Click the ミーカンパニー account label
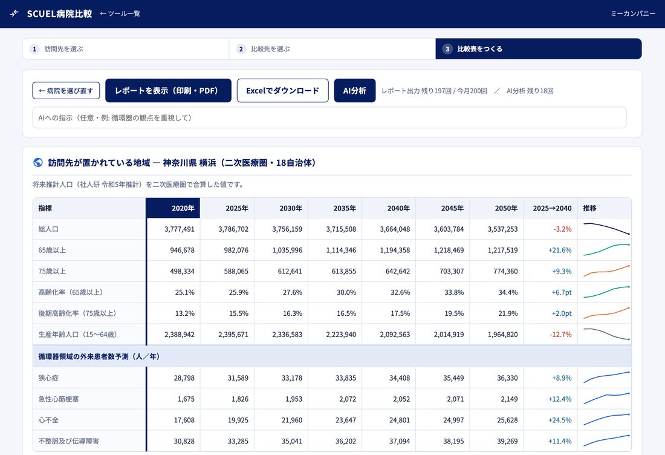This screenshot has height=455, width=665. click(x=633, y=13)
